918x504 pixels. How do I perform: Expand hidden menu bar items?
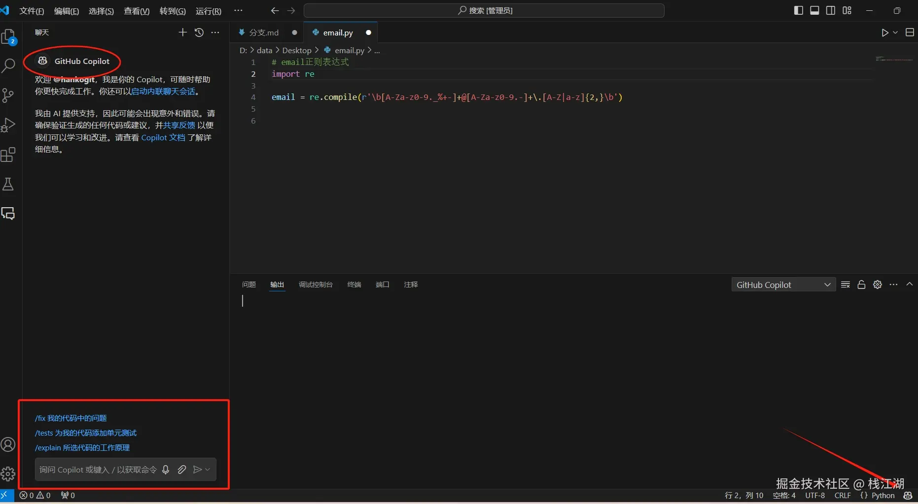(x=238, y=10)
